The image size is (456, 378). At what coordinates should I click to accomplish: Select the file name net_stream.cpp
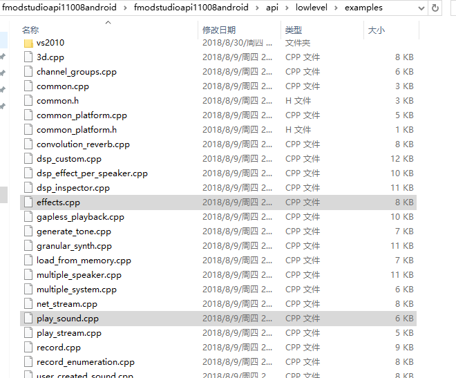click(x=67, y=305)
